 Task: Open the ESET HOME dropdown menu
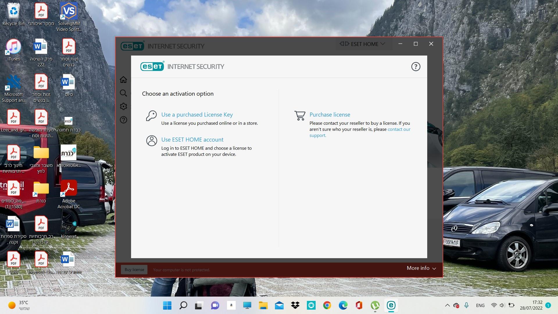(362, 44)
